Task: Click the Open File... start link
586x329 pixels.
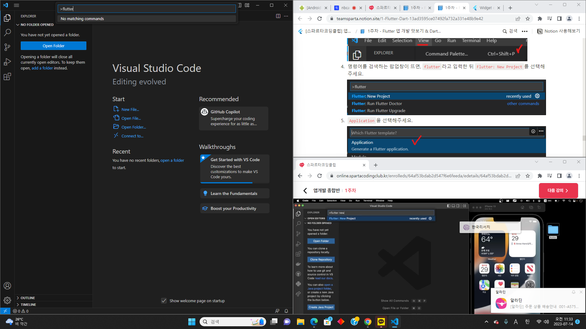Action: 131,118
